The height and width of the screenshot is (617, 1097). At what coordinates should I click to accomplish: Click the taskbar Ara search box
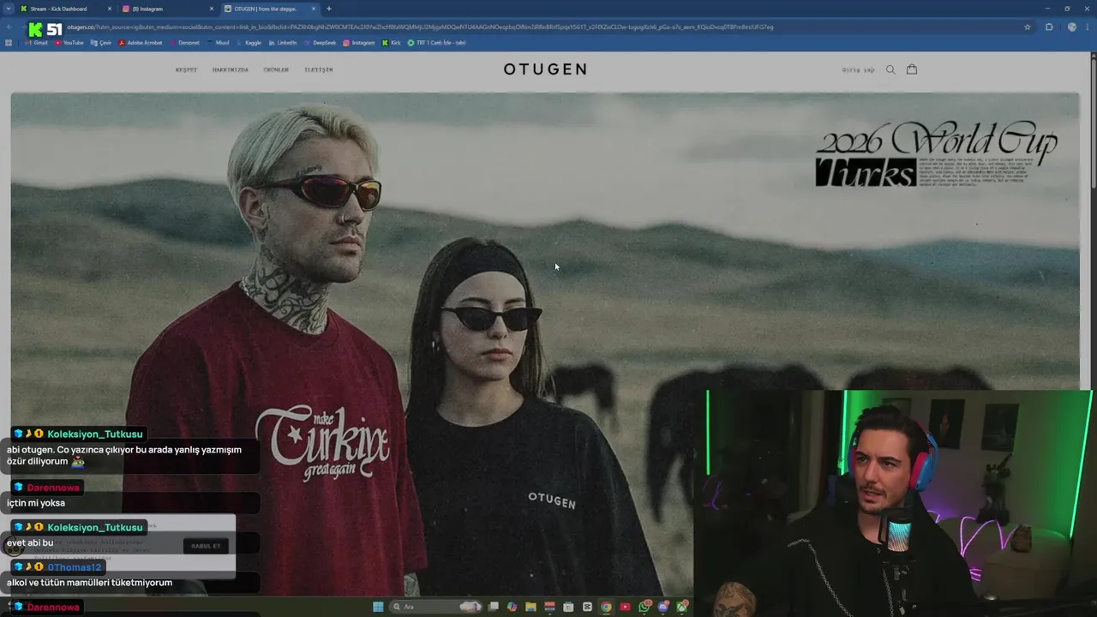[435, 607]
